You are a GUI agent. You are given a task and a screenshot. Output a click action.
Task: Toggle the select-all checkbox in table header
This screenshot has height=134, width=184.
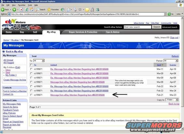click(x=31, y=65)
